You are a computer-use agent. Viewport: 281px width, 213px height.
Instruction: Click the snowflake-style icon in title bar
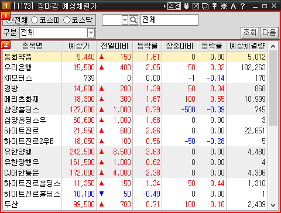coord(224,6)
